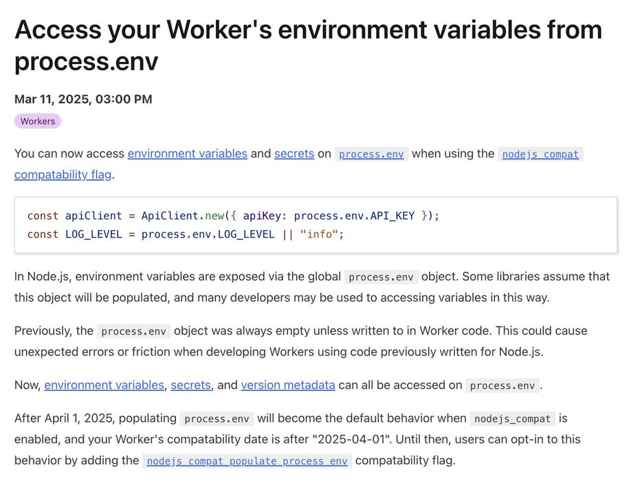Click the "info" string in code block

pos(319,234)
